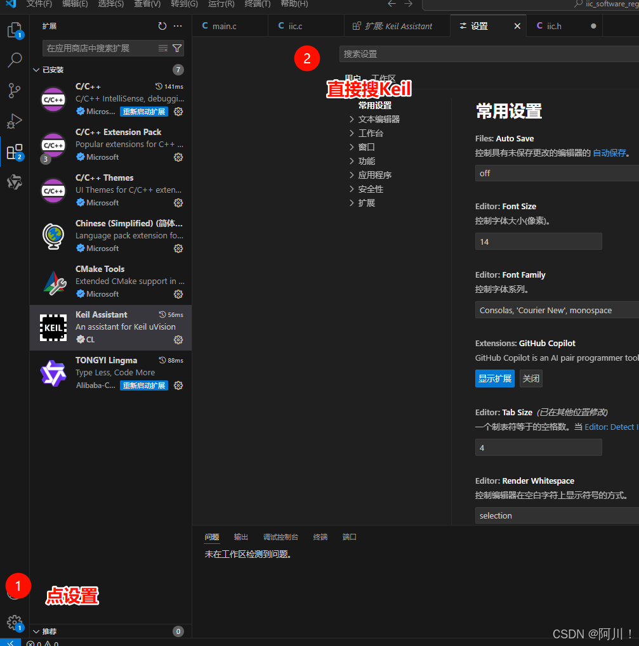Collapse the 已安装 section
Screen dimensions: 639x646
36,70
